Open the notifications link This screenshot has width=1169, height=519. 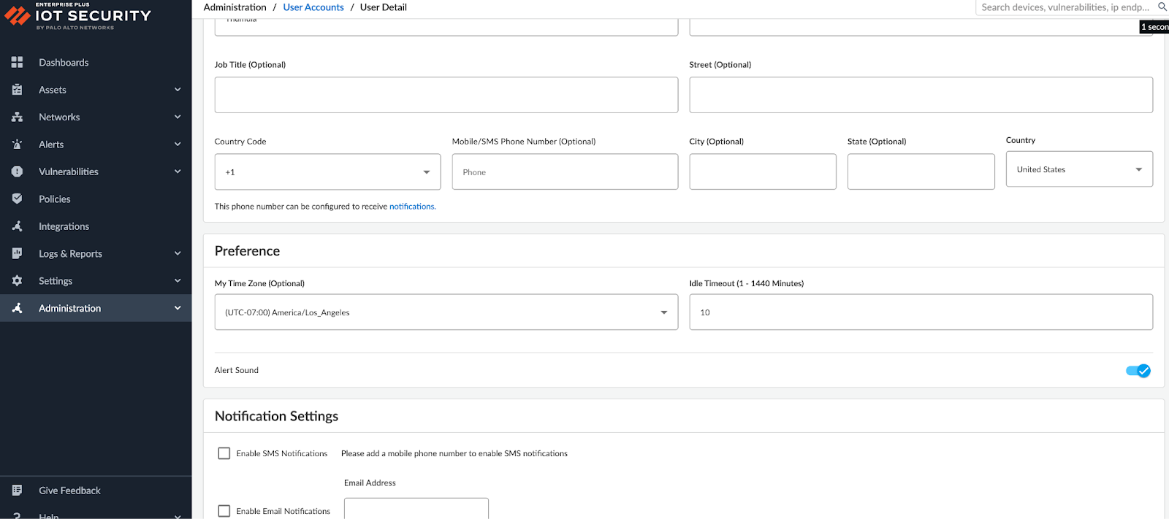point(412,207)
